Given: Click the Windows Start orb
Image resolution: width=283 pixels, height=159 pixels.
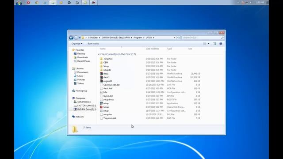Looking at the screenshot, I should 19,3.
